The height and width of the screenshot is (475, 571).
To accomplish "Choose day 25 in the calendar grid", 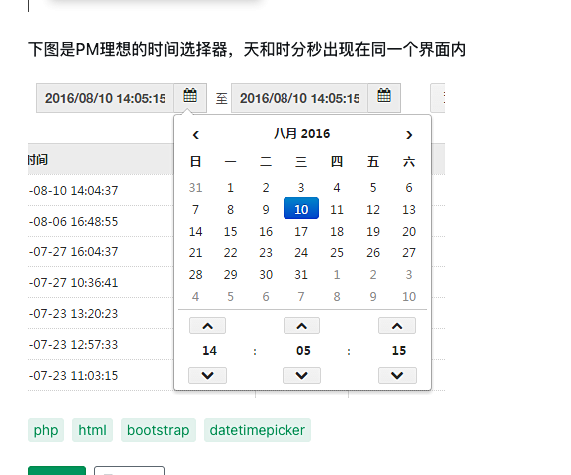I will 337,253.
